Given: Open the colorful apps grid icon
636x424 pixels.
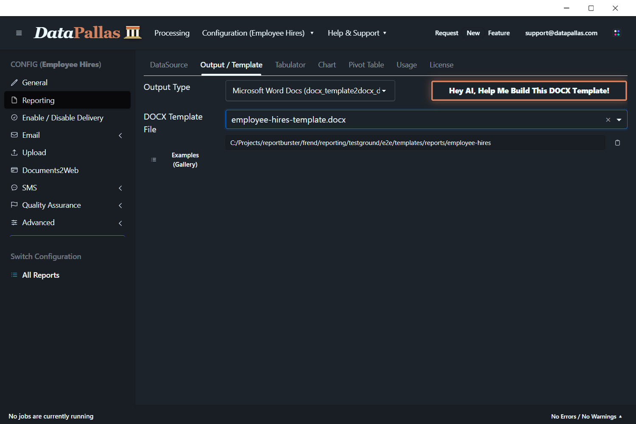Looking at the screenshot, I should [617, 33].
